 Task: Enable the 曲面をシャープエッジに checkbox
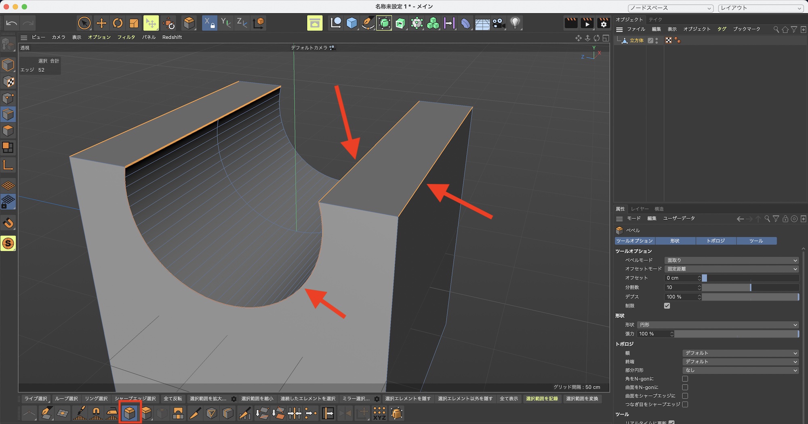click(x=685, y=396)
